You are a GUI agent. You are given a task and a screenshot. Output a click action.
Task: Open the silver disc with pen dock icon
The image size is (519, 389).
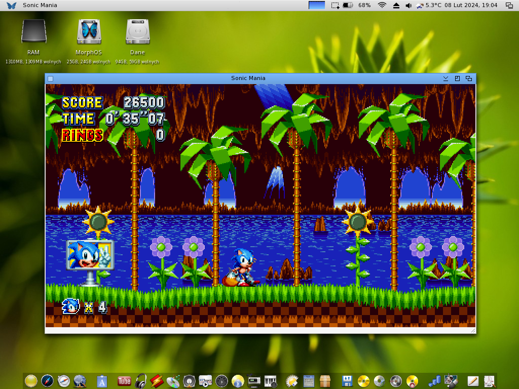pos(380,381)
